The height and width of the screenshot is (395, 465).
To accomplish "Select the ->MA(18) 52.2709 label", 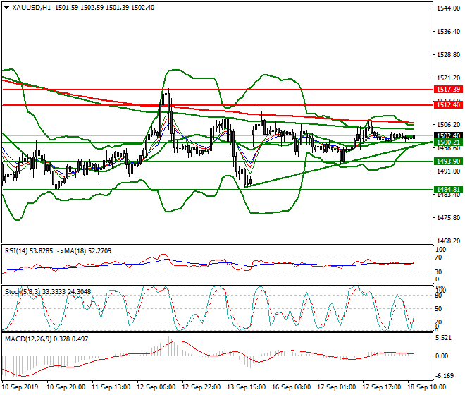I will 85,251.
